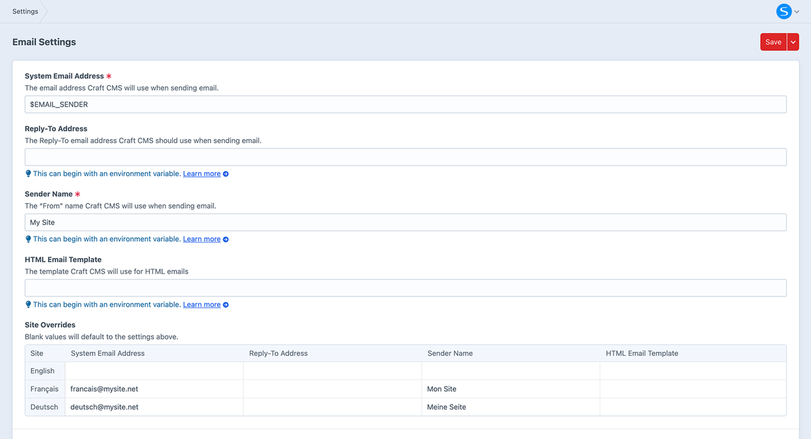Click Français row Reply-To Address cell
This screenshot has height=439, width=811.
coord(333,389)
